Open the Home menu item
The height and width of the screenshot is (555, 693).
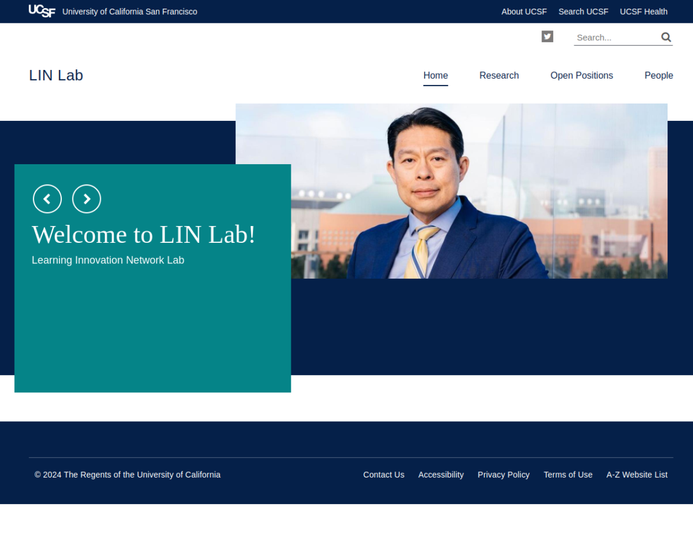(436, 75)
